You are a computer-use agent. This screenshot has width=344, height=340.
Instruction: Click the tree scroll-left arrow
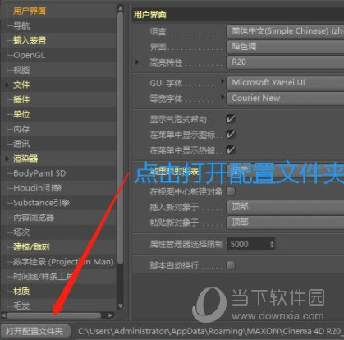point(3,315)
